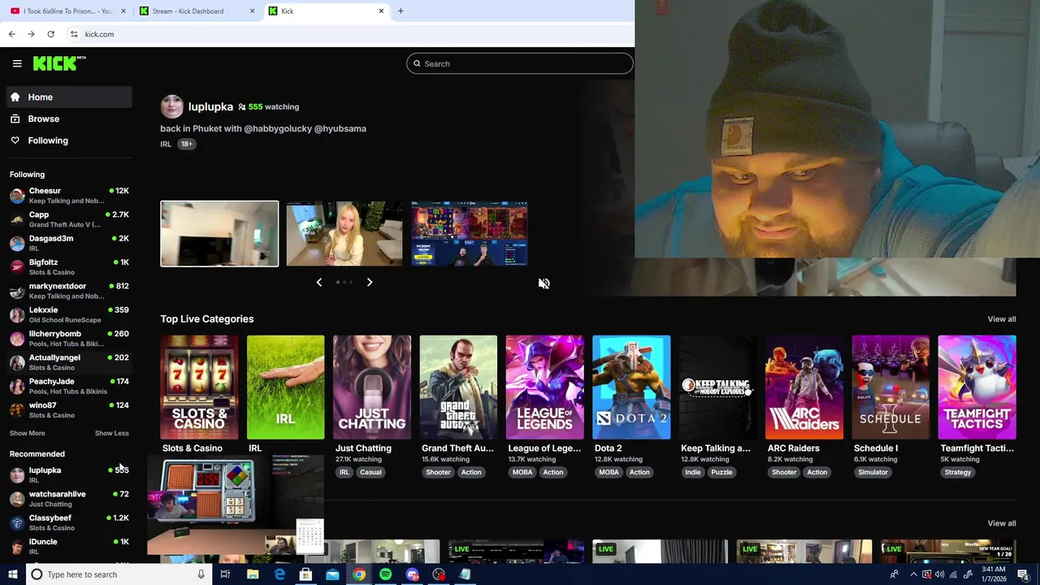Click the kick.com address bar
Image resolution: width=1040 pixels, height=585 pixels.
pyautogui.click(x=349, y=34)
